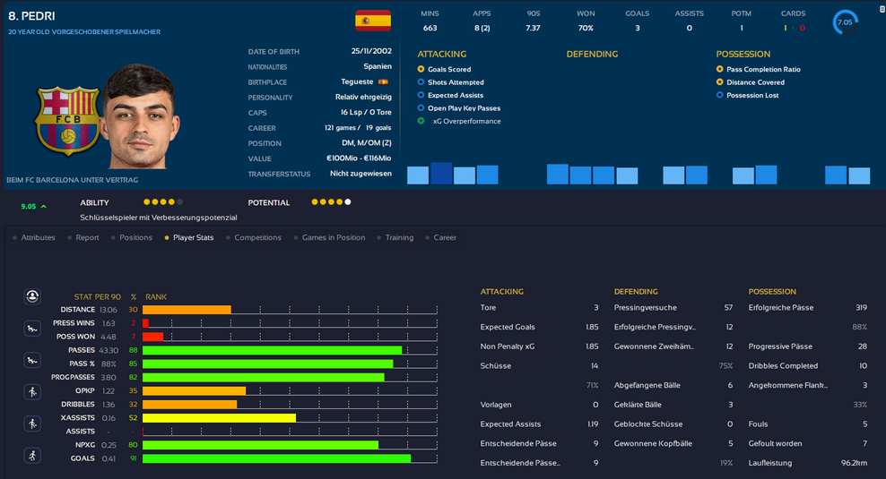Image resolution: width=886 pixels, height=479 pixels.
Task: Click the small flag next to Tegueste
Action: 383,81
